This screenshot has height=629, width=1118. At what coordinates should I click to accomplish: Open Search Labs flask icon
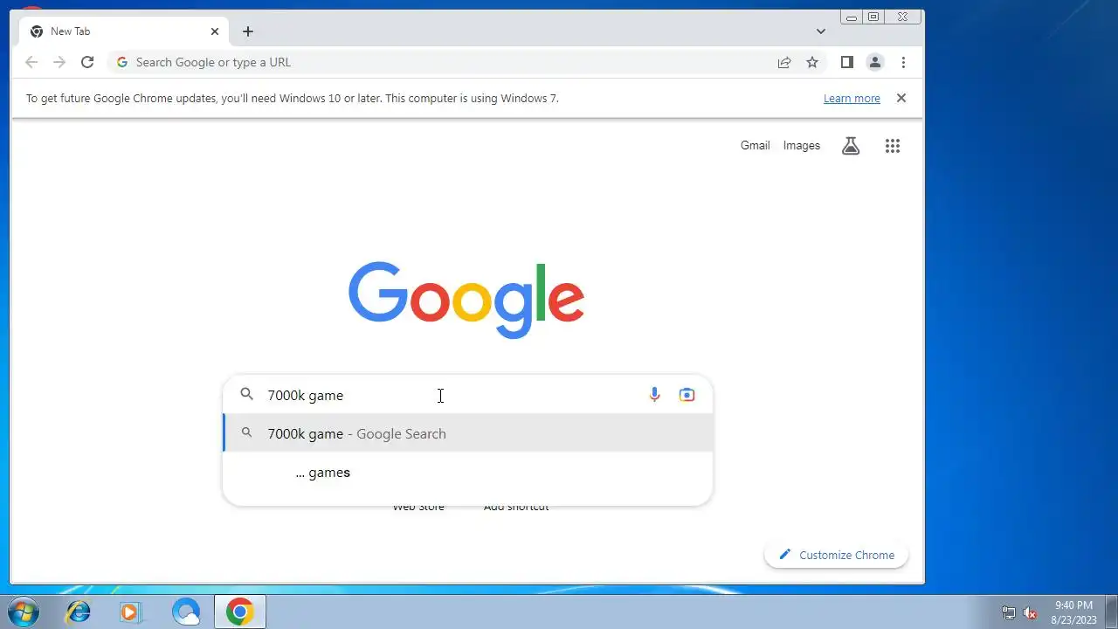[851, 146]
